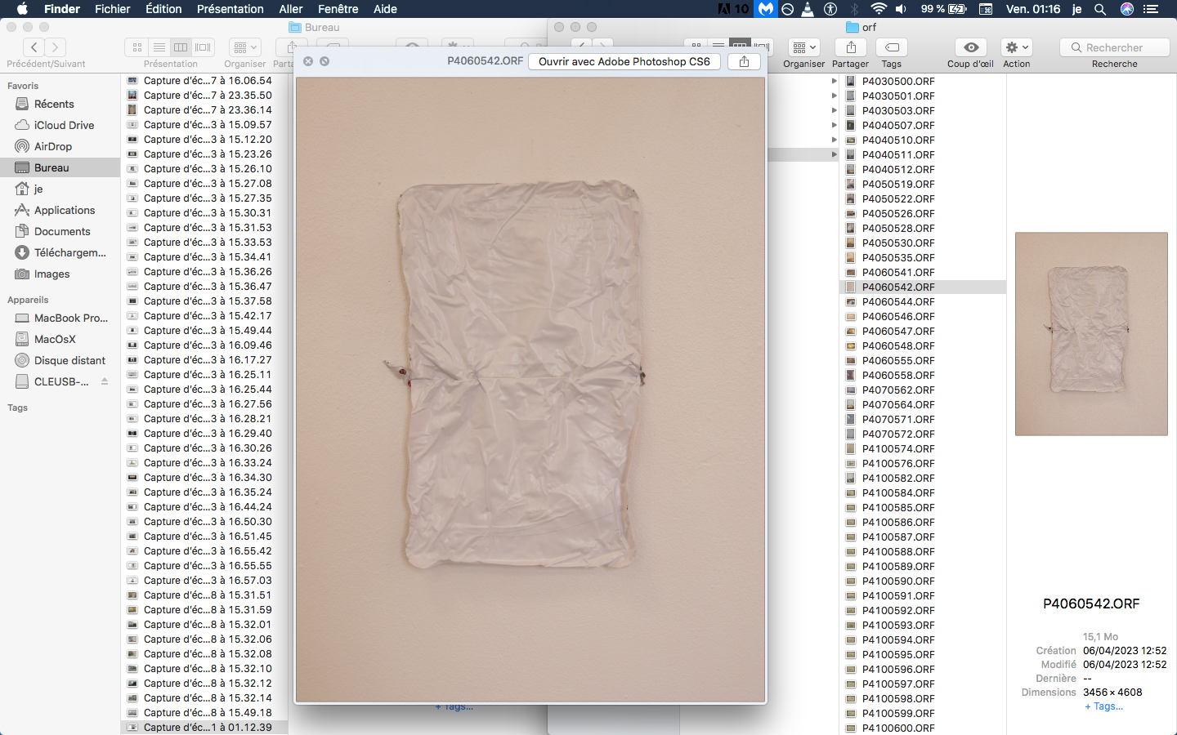Switch Bureau window to icon view
The width and height of the screenshot is (1177, 735).
(x=137, y=47)
